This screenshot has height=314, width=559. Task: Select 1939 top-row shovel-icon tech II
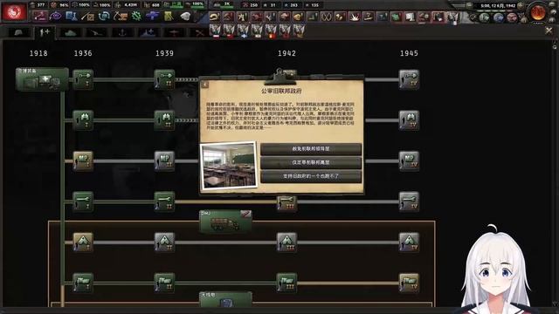164,79
